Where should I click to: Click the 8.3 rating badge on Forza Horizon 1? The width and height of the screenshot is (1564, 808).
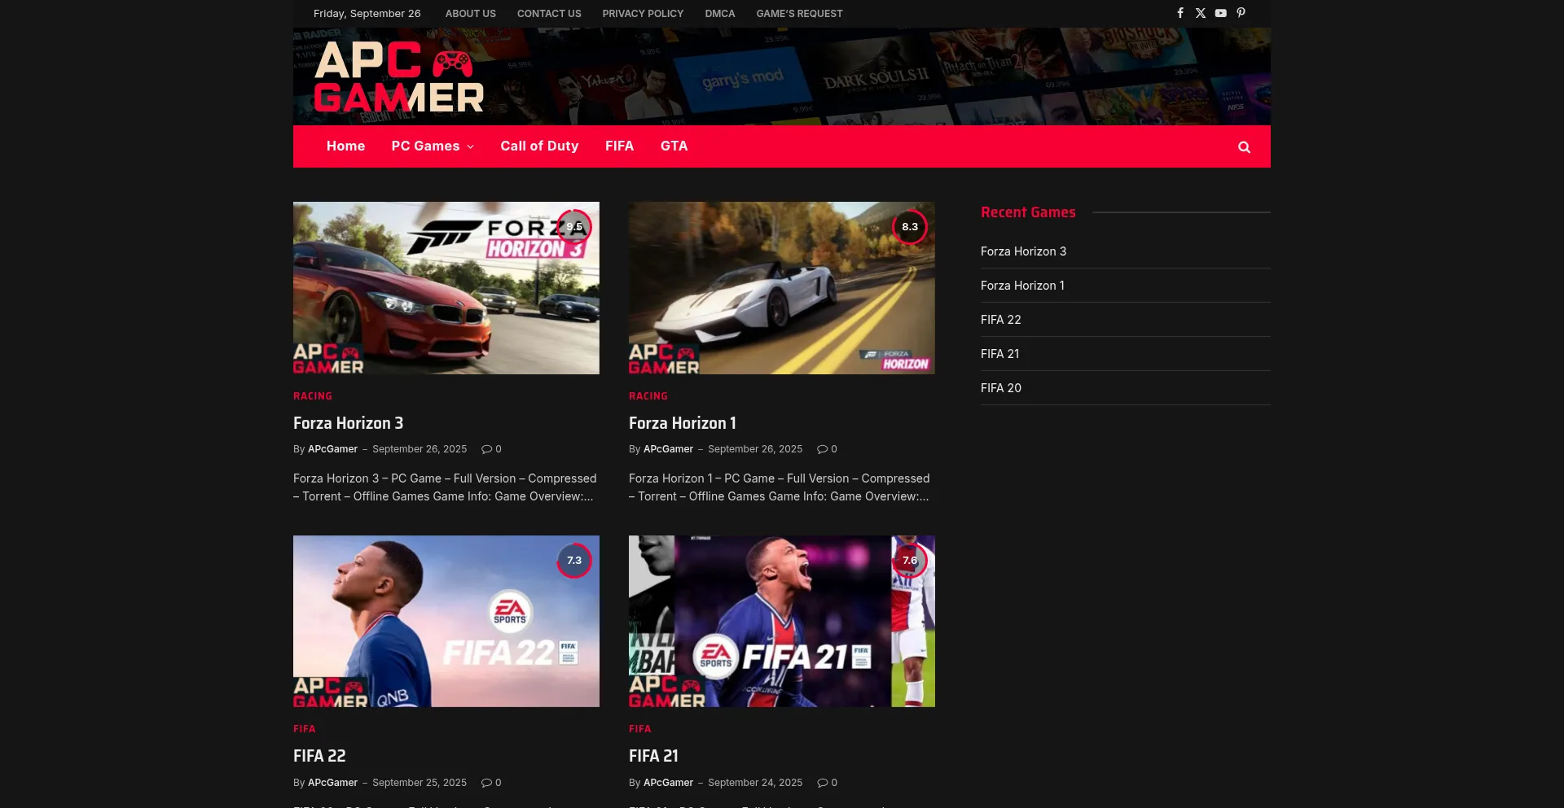click(910, 227)
